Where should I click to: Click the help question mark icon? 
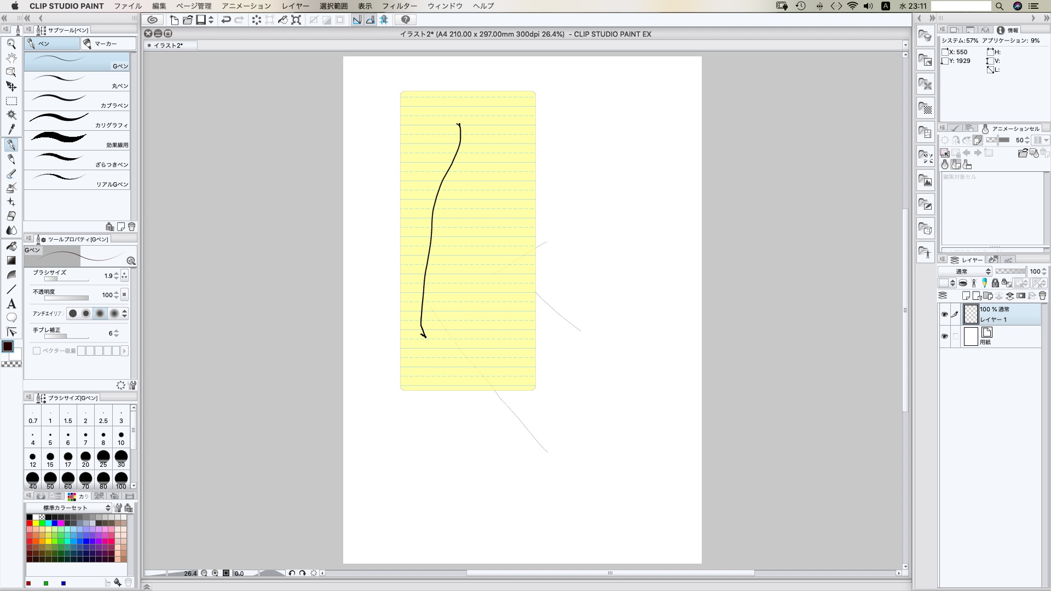click(x=406, y=20)
